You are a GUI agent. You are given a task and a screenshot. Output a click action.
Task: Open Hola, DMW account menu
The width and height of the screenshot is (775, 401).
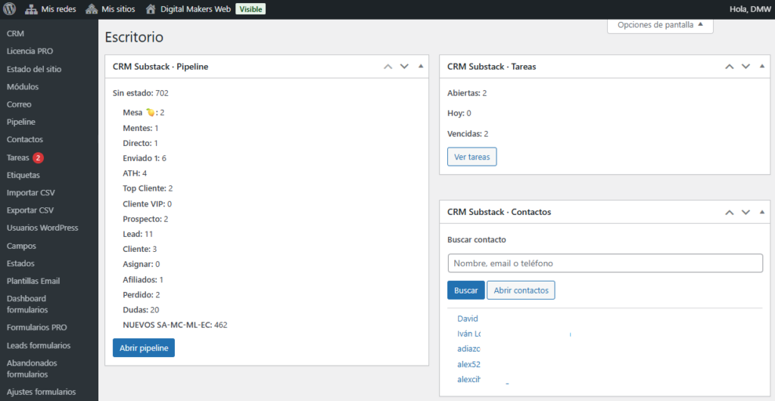click(x=750, y=9)
